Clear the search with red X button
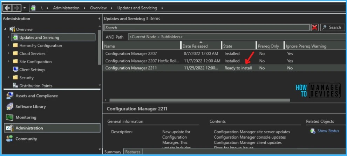Viewport: 347px width, 156px height. pos(314,28)
